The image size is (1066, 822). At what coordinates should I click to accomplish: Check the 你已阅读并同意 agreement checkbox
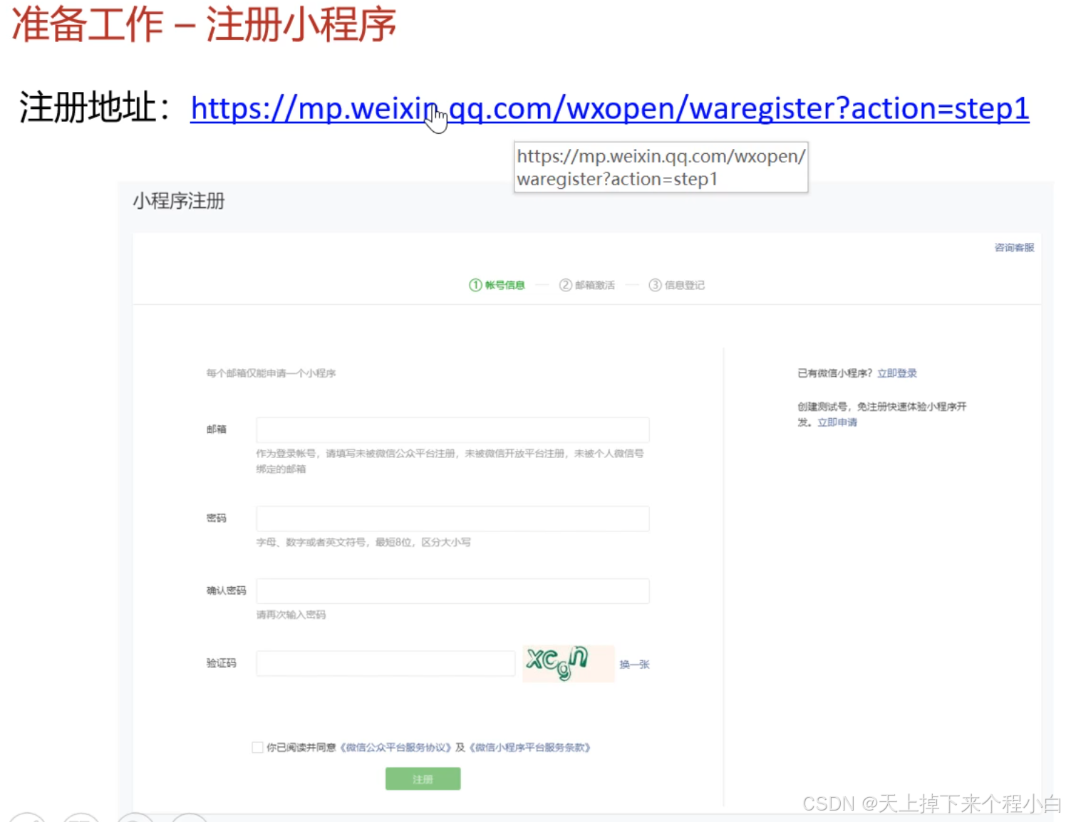[257, 747]
